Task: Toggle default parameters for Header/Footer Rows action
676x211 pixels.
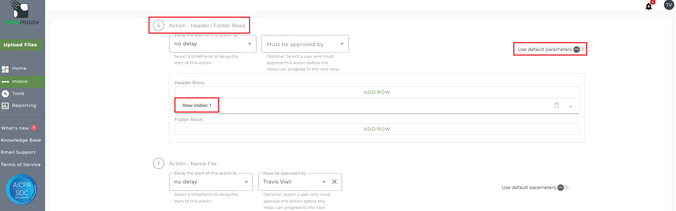Action: point(579,50)
